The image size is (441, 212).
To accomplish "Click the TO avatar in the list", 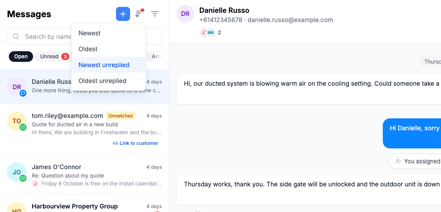I will [17, 121].
